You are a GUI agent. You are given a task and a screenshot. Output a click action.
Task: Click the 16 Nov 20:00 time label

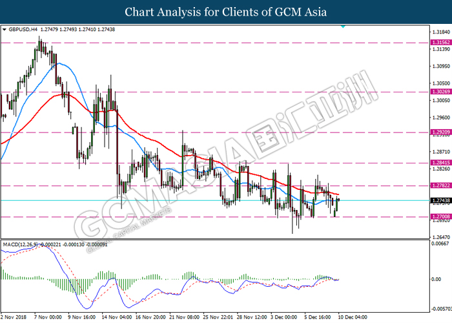[150, 317]
